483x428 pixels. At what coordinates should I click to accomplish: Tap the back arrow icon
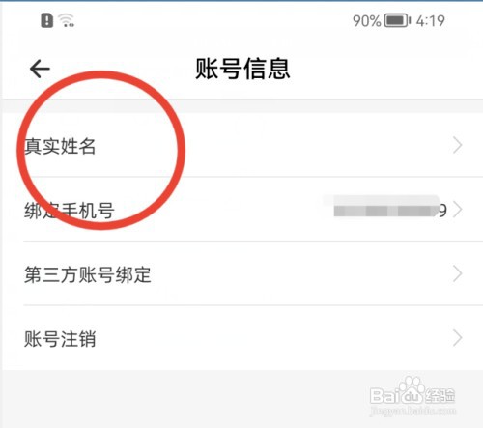pyautogui.click(x=40, y=69)
